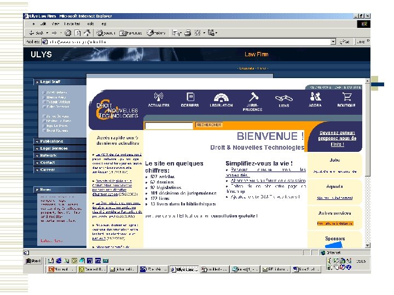Viewport: 394px width, 295px height.
Task: Open the View menu
Action: click(55, 24)
